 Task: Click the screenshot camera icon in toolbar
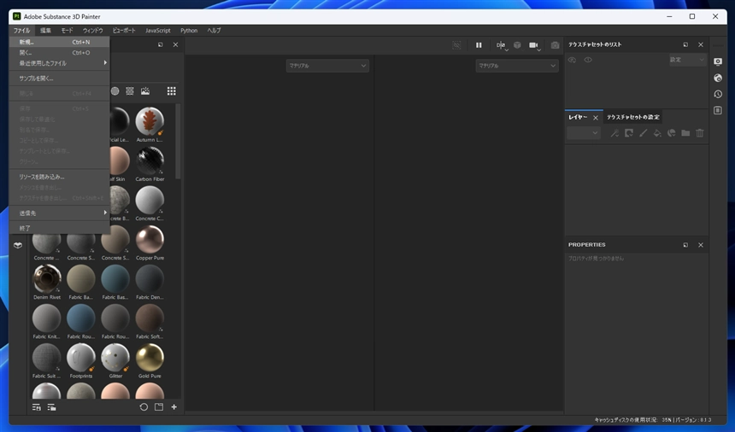point(555,45)
